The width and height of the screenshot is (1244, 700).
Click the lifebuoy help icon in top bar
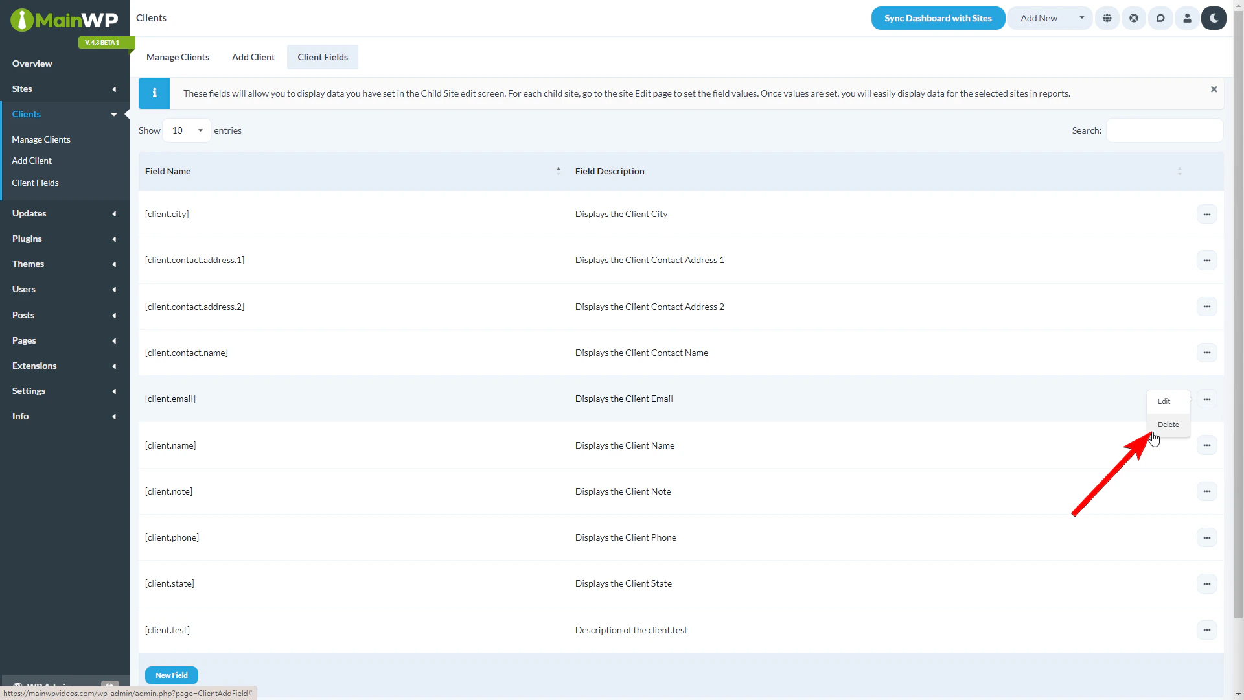(x=1134, y=18)
